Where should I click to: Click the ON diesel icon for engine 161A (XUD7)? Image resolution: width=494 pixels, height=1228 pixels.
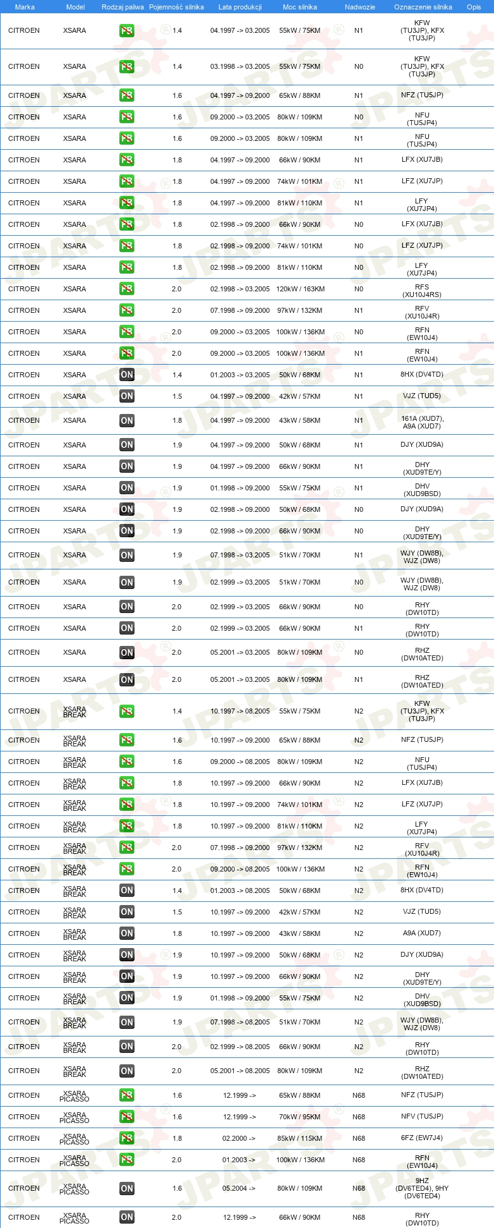click(127, 420)
